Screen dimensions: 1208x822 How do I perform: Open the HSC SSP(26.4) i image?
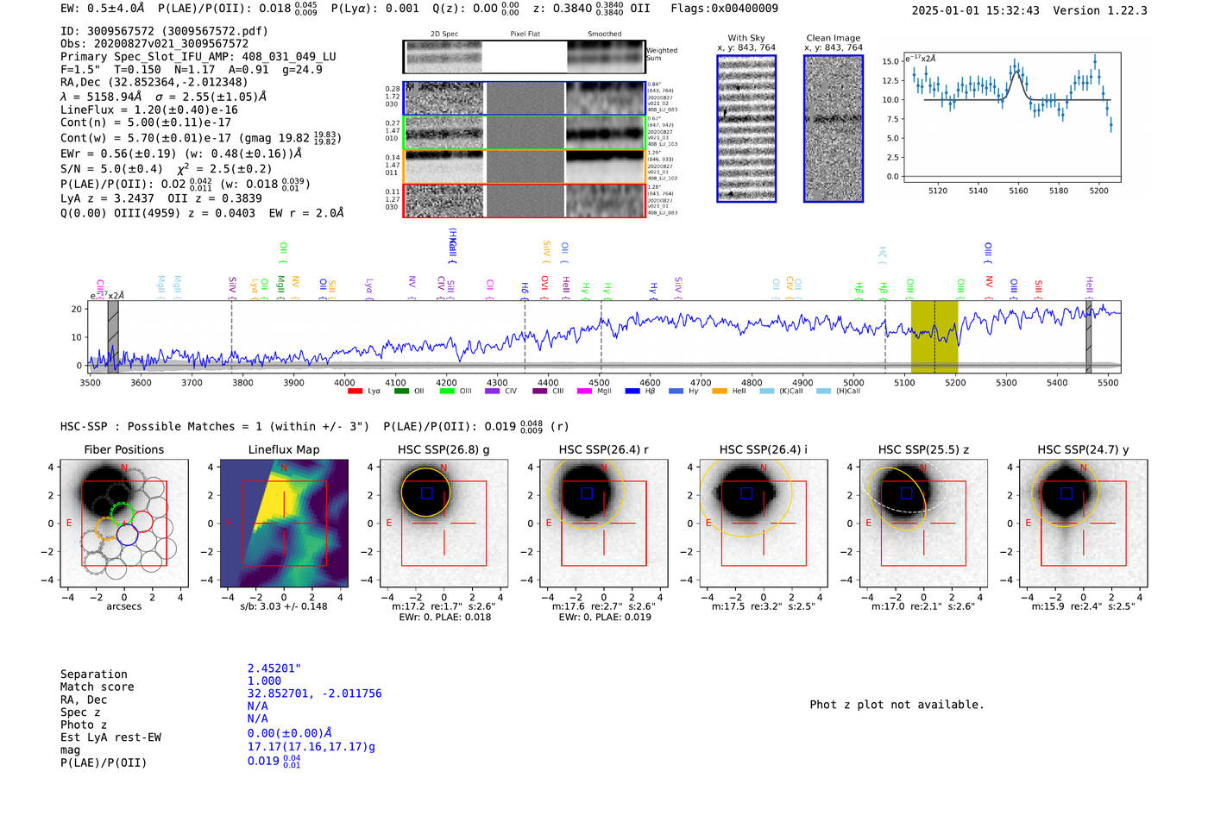764,523
